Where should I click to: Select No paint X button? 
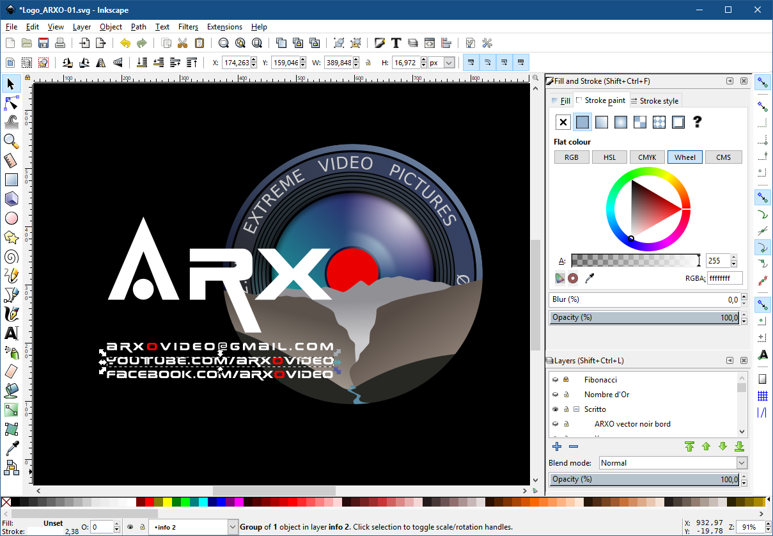coord(563,122)
